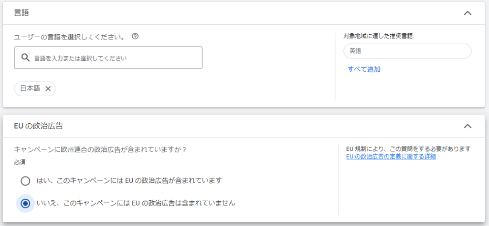Collapse the 言語 section chevron
The image size is (489, 226).
coord(468,13)
